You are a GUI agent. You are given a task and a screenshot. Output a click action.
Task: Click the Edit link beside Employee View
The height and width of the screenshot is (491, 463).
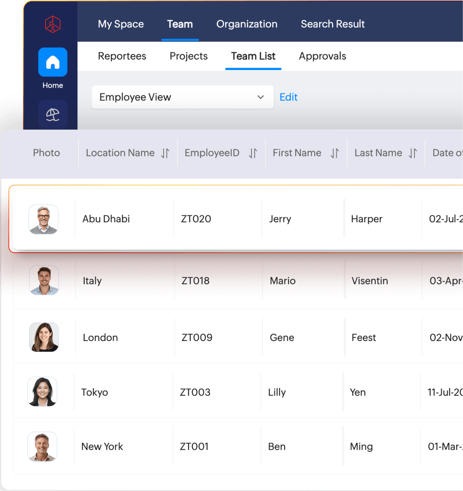(288, 97)
